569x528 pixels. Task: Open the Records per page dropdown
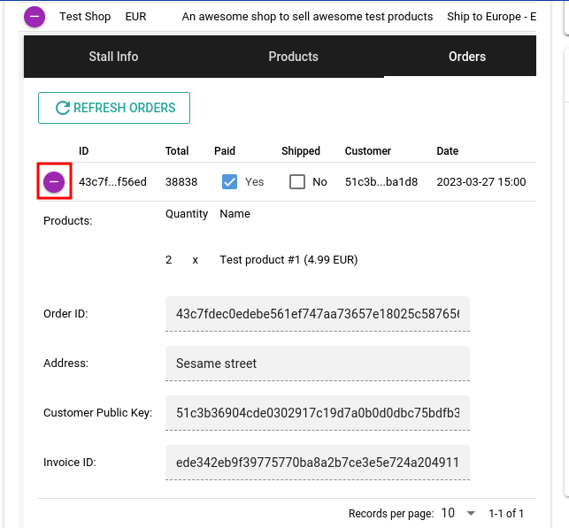coord(458,513)
